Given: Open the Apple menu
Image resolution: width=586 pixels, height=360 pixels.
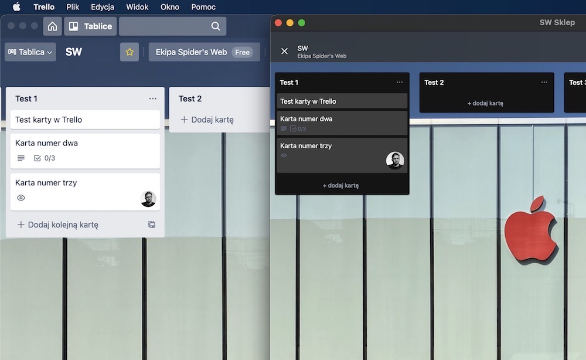Looking at the screenshot, I should [x=16, y=6].
